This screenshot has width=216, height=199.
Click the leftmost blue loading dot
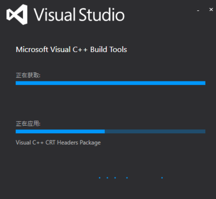[100, 178]
